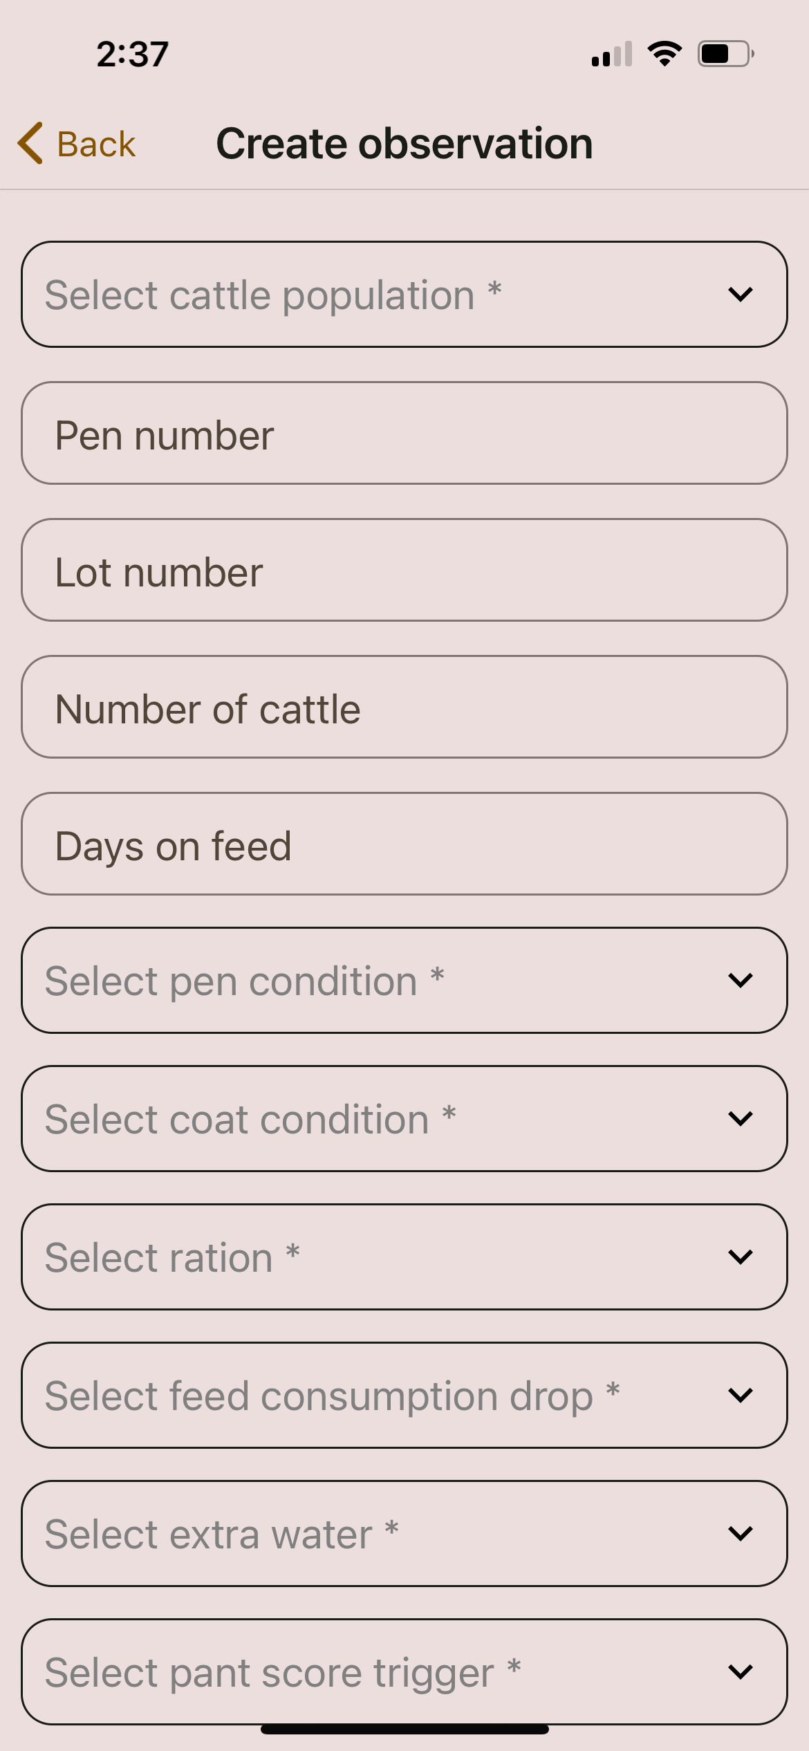Click the ration chevron arrow
The width and height of the screenshot is (809, 1751).
point(740,1257)
